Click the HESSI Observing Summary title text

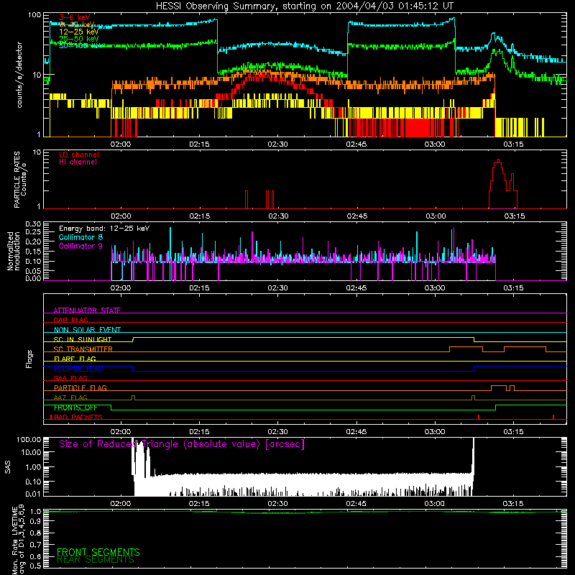(x=304, y=6)
